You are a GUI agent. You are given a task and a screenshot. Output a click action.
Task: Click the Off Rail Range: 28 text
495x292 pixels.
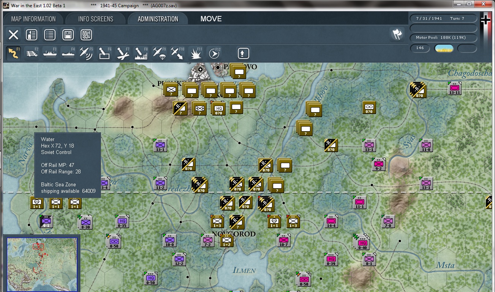click(61, 172)
